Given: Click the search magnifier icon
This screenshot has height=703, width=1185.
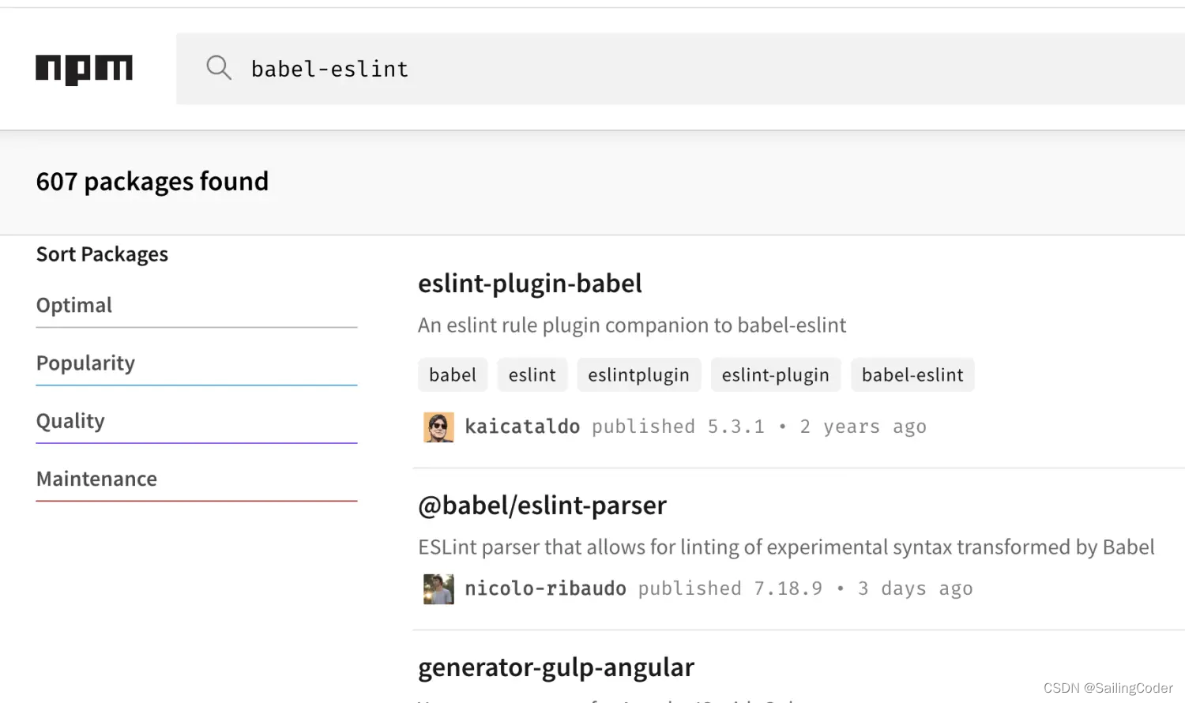Looking at the screenshot, I should click(x=219, y=68).
